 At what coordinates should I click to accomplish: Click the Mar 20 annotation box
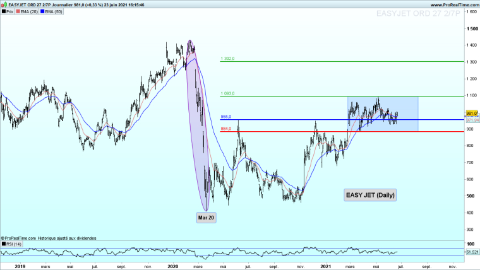[206, 218]
